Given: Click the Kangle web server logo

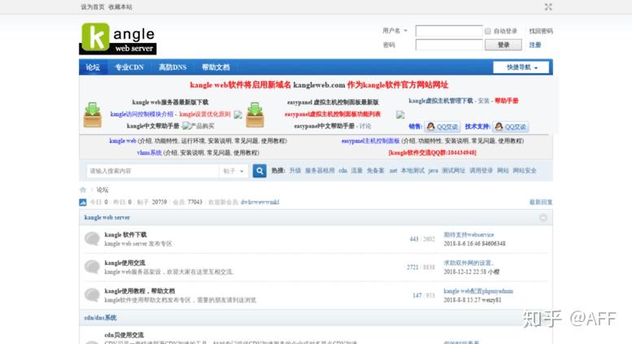Looking at the screenshot, I should tap(118, 39).
